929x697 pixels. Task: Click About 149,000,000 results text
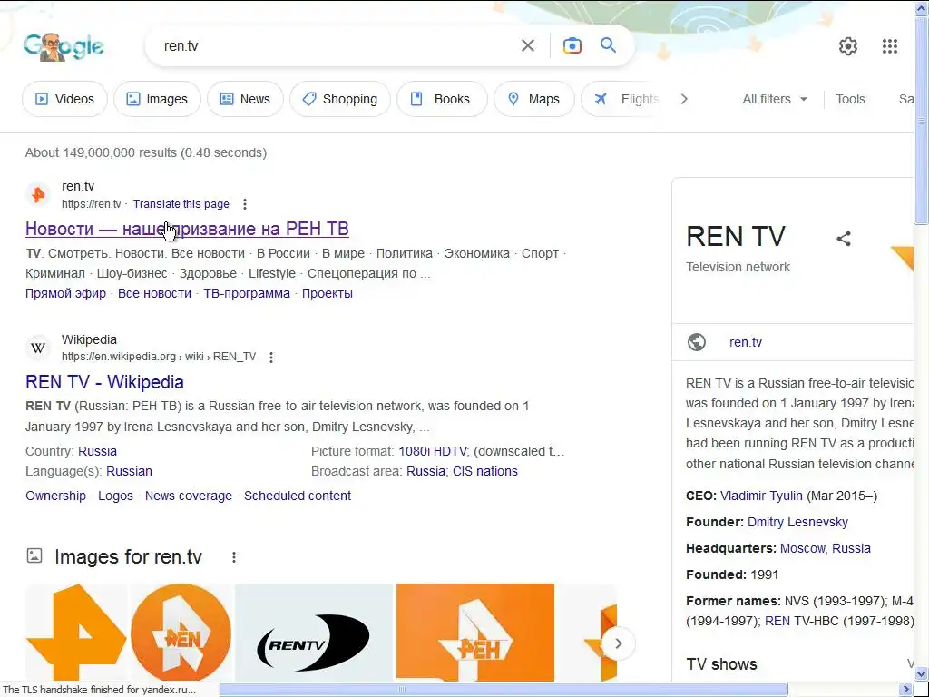[146, 152]
